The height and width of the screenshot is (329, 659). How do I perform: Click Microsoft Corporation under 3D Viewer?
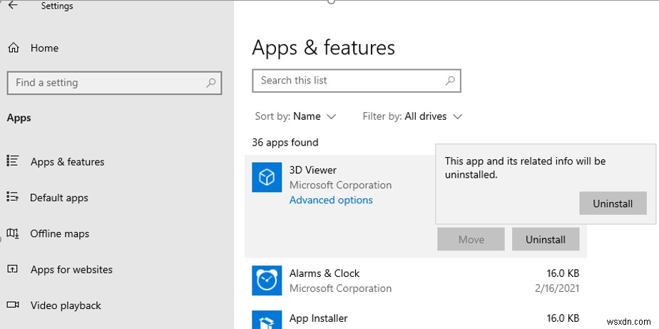340,185
